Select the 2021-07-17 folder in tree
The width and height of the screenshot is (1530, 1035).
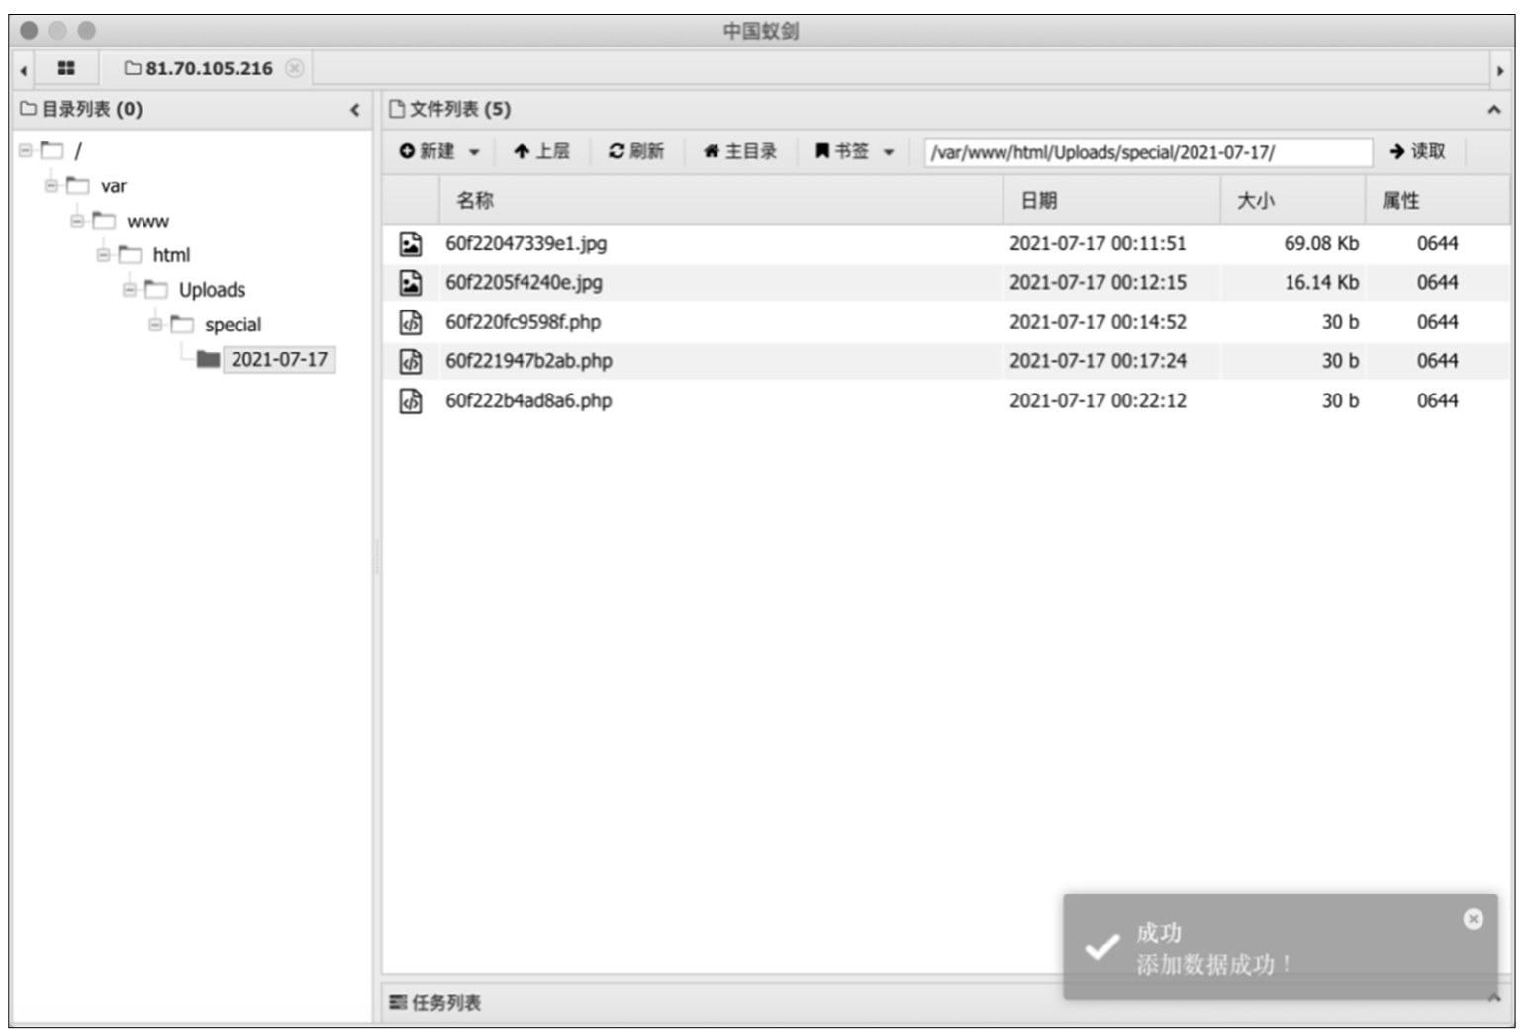coord(279,359)
